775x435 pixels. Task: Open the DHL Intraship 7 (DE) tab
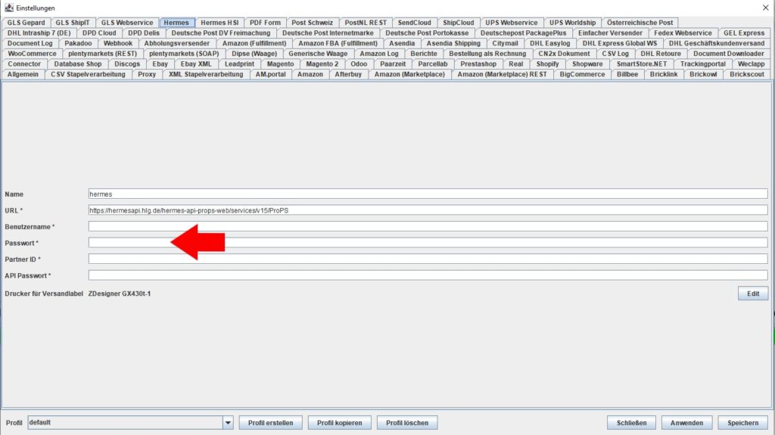coord(39,33)
